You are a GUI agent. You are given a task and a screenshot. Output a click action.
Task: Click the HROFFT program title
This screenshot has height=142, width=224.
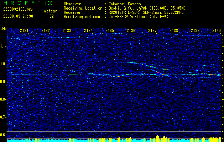22,3
